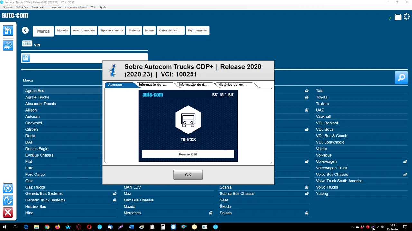Open Microsoft Word from taskbar
The height and width of the screenshot is (231, 412).
(131, 227)
